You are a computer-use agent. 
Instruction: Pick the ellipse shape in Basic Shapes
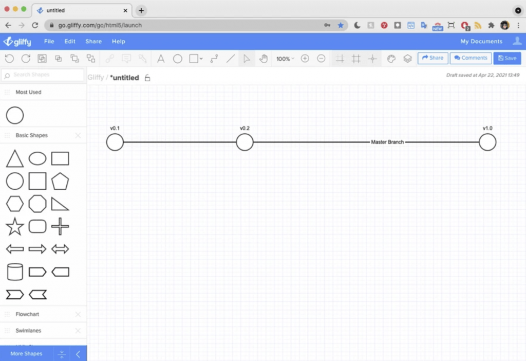[37, 158]
